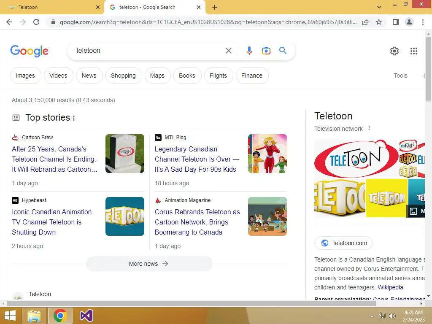Open Chrome's three-dot menu
Image resolution: width=432 pixels, height=324 pixels.
coord(423,22)
